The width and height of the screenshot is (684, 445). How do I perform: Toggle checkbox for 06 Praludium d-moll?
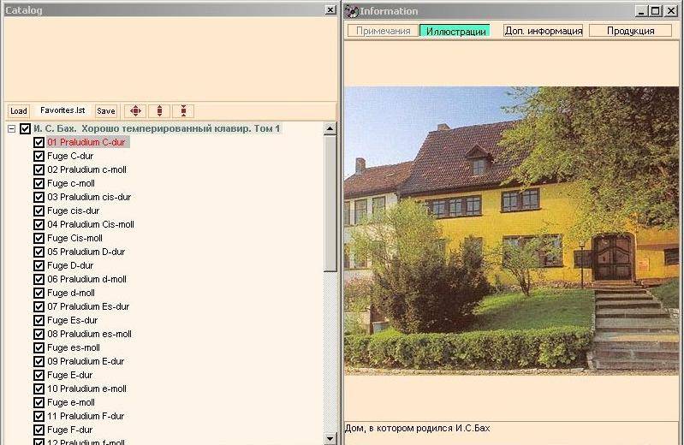(x=39, y=279)
